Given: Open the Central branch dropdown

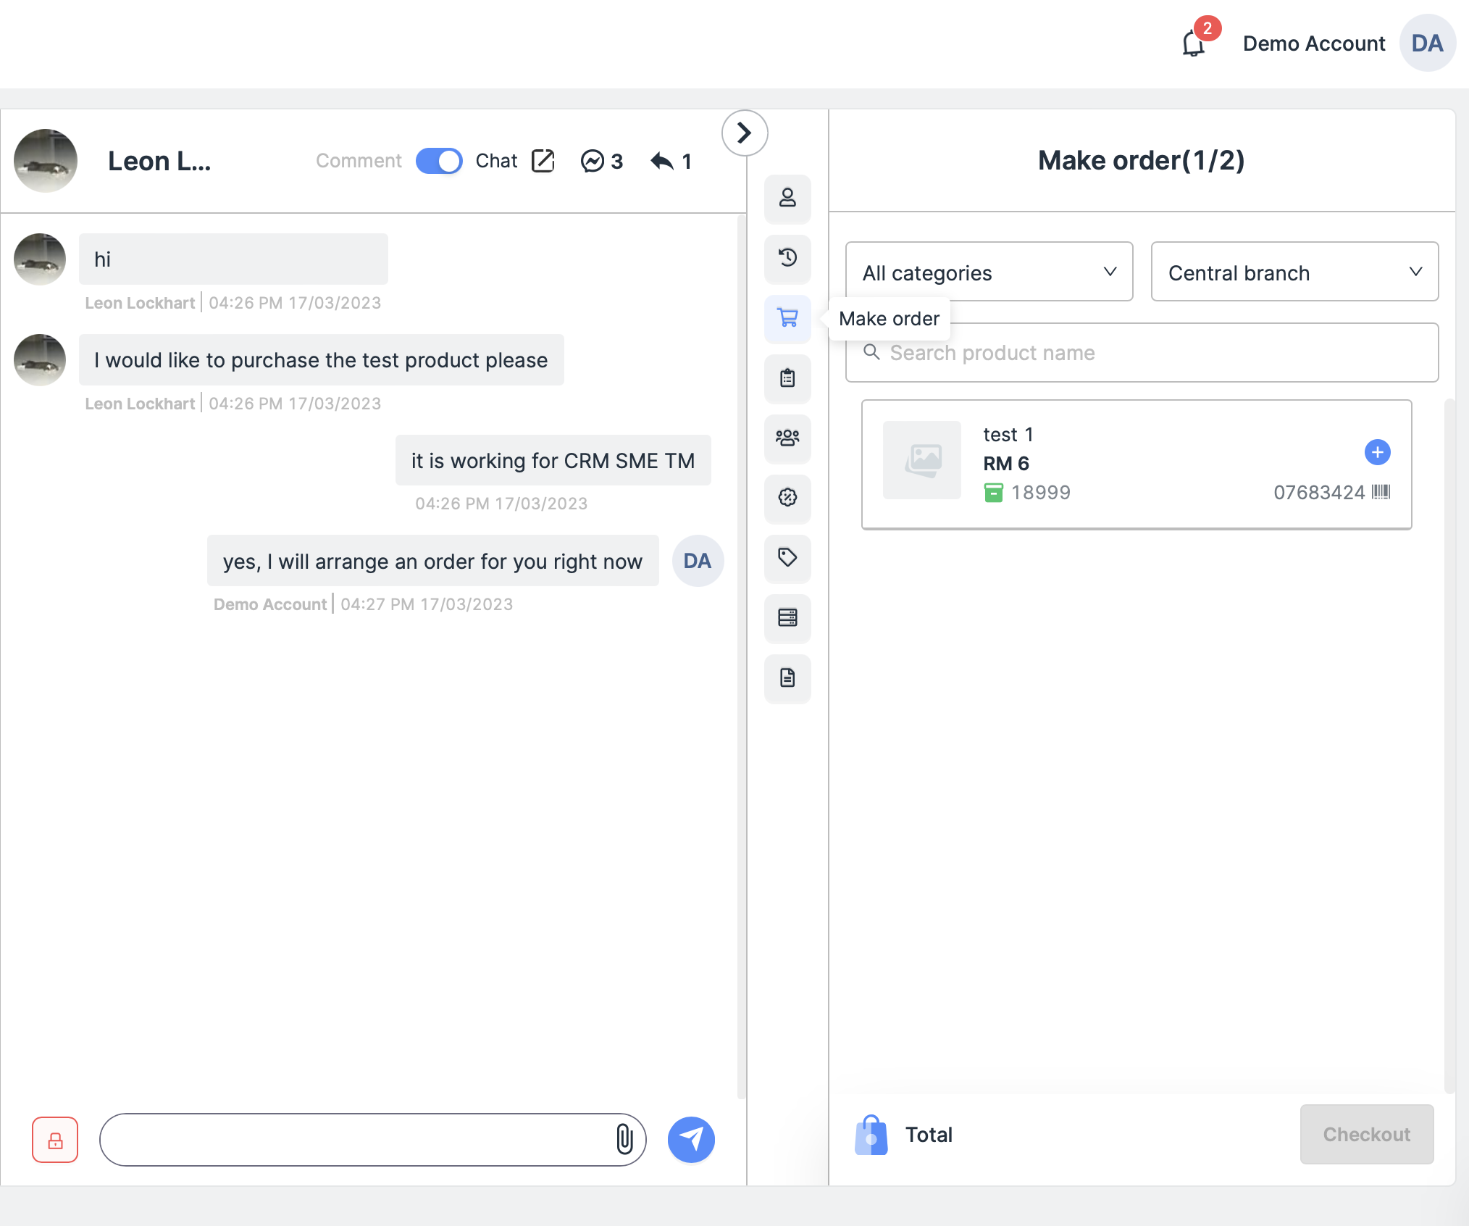Looking at the screenshot, I should point(1294,272).
